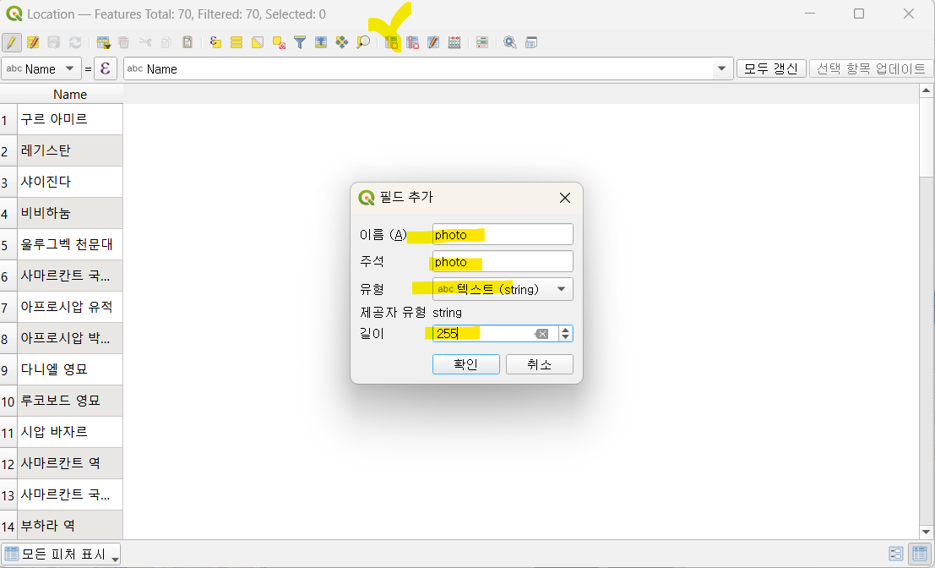The height and width of the screenshot is (568, 935).
Task: Select the cell 다니엘 영묘
Action: (x=70, y=369)
